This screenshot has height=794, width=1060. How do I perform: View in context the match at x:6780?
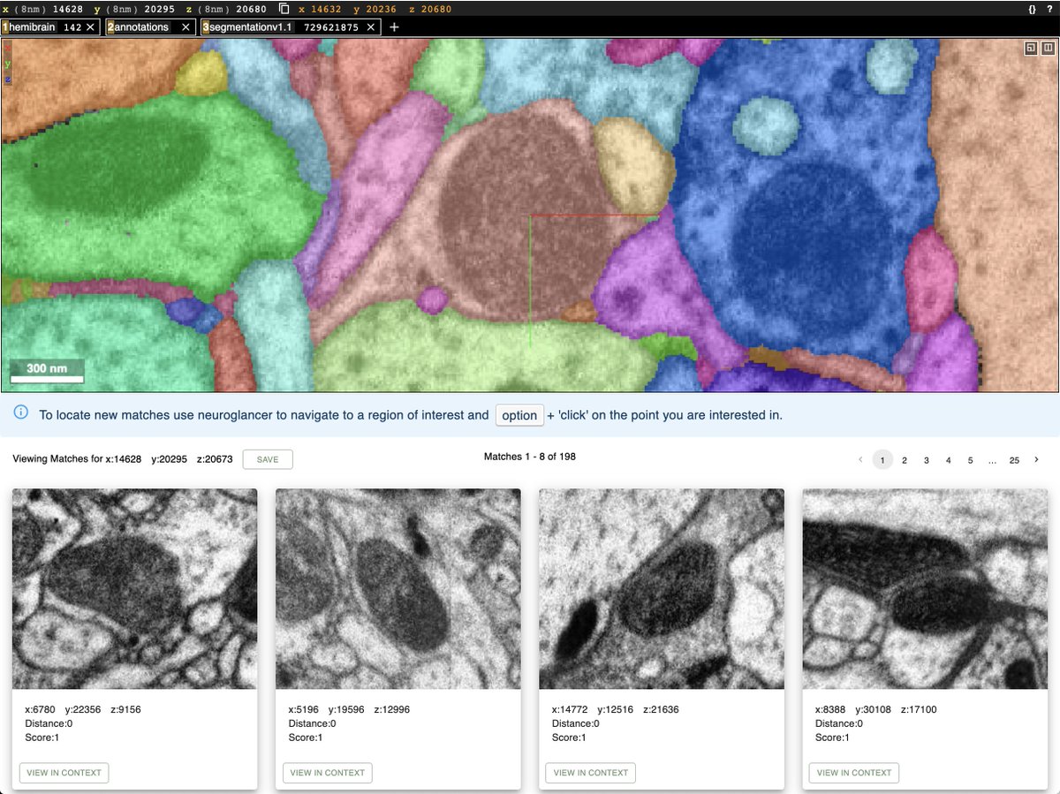[x=64, y=773]
